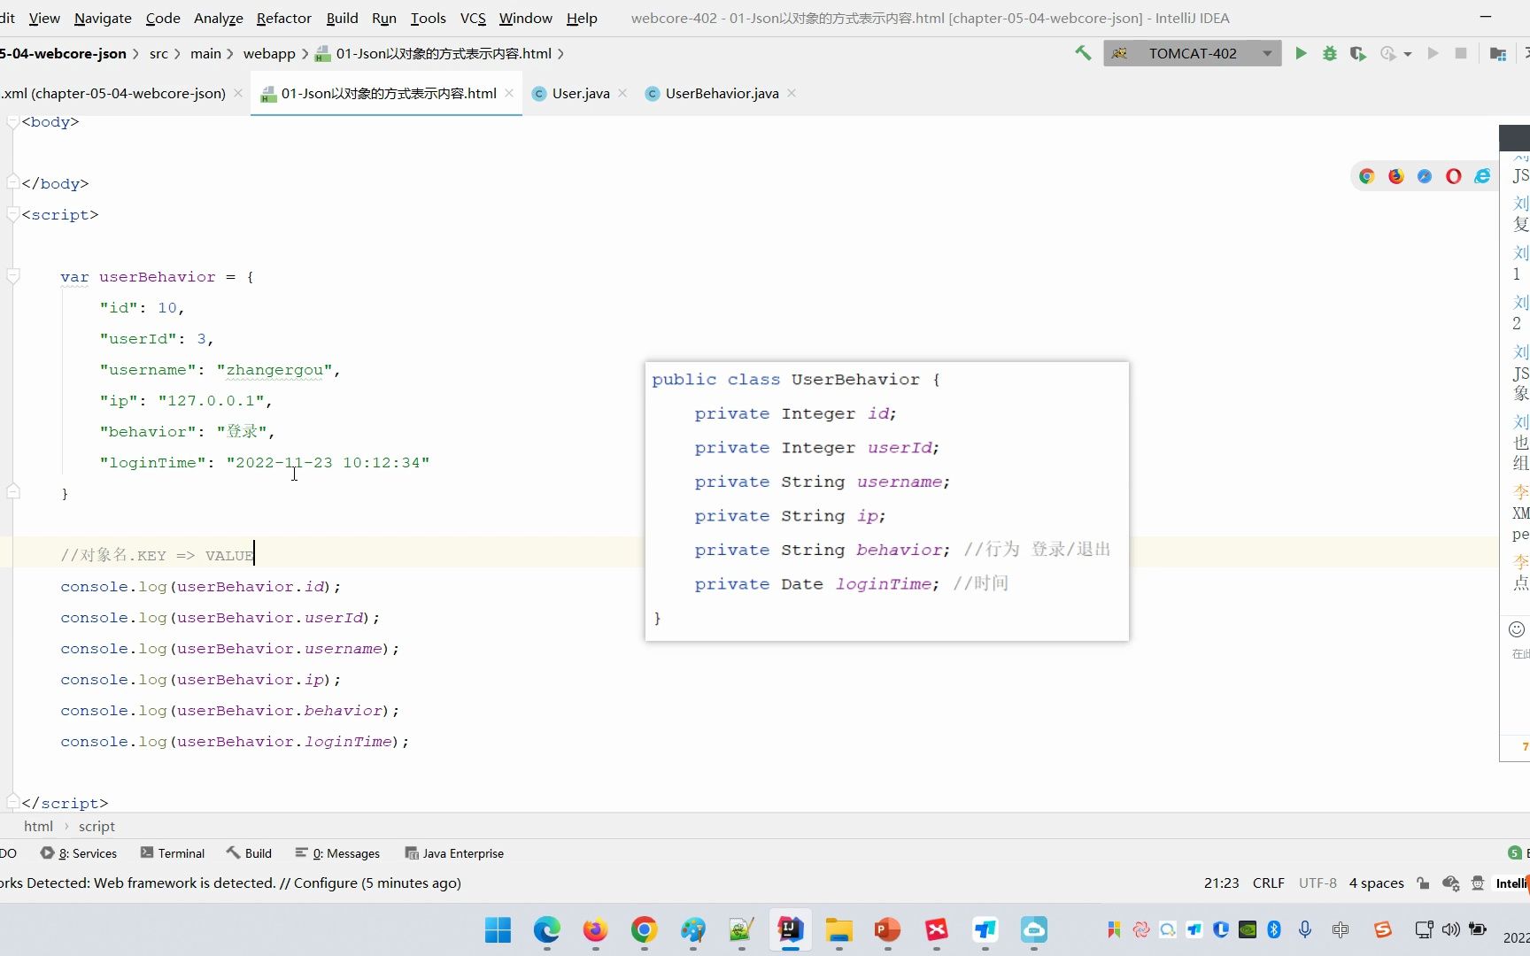Open Windows Start menu

(x=498, y=929)
